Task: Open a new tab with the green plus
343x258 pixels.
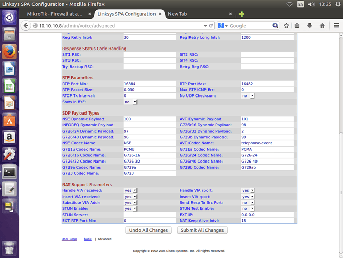Action: [x=242, y=14]
